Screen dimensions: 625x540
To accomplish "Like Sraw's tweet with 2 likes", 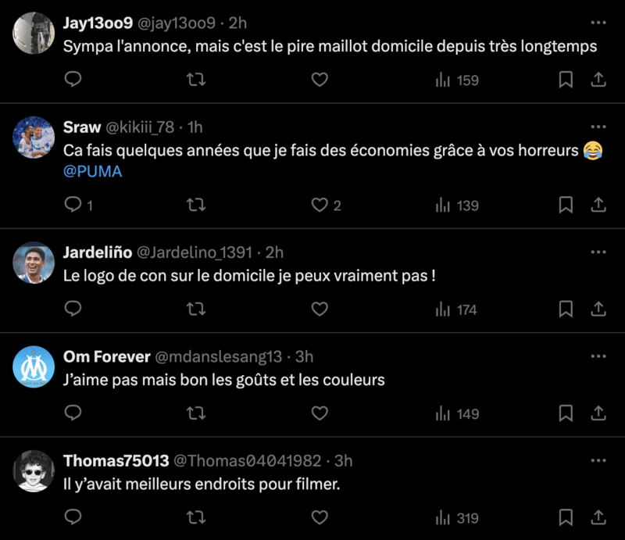I will click(320, 205).
